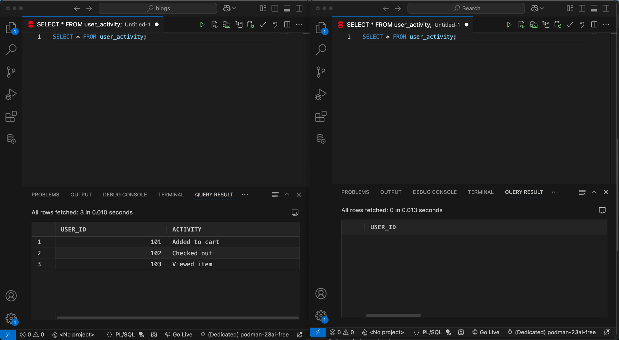Screen dimensions: 619x340
Task: Open Explorer in the right window activity bar
Action: (x=321, y=28)
